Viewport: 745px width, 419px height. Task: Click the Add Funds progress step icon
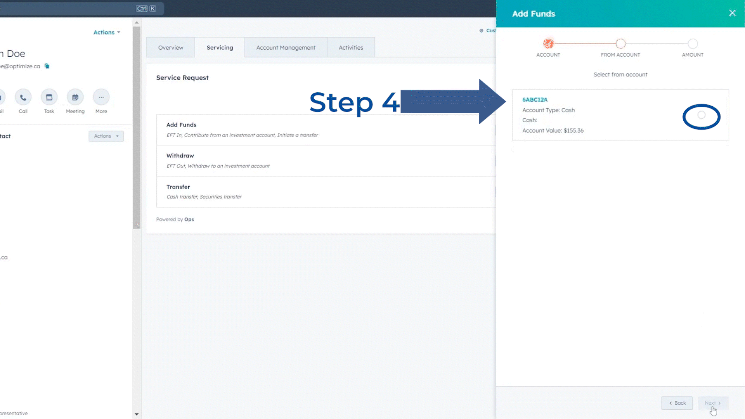click(x=548, y=43)
